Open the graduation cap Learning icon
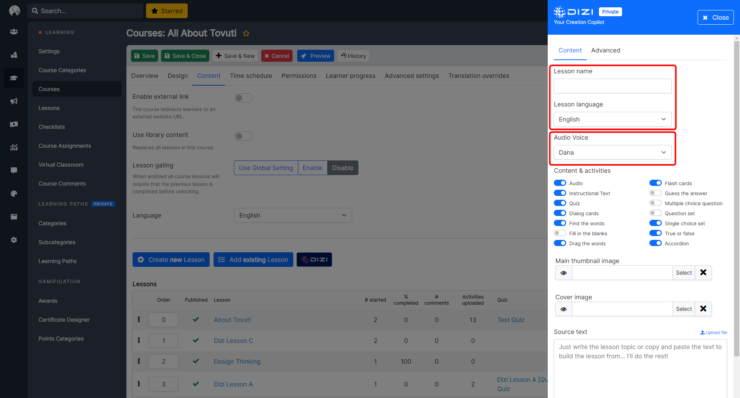Screen dimensions: 740x398 (x=14, y=78)
